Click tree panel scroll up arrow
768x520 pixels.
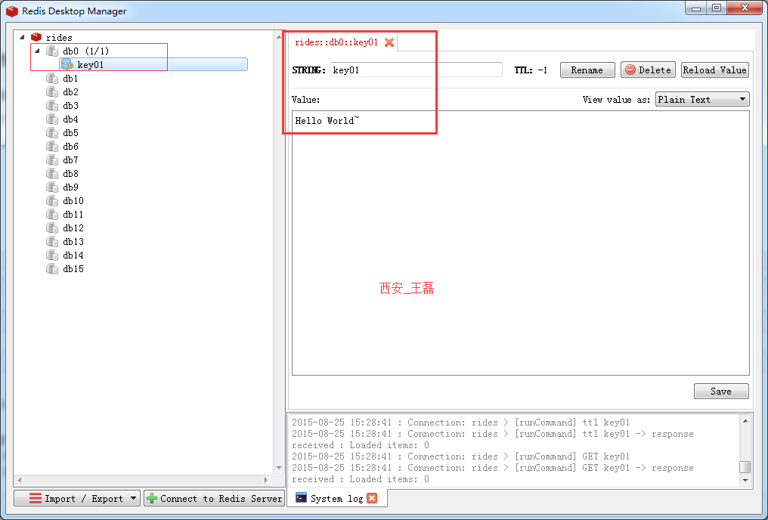click(x=279, y=37)
